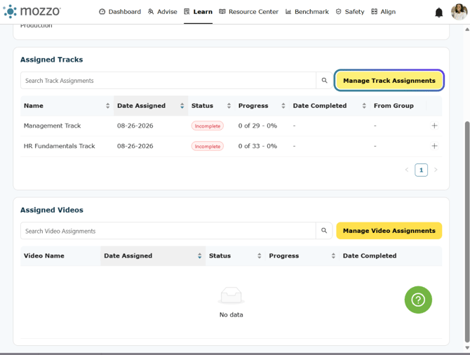
Task: Sort tracks by Date Completed
Action: tap(330, 105)
